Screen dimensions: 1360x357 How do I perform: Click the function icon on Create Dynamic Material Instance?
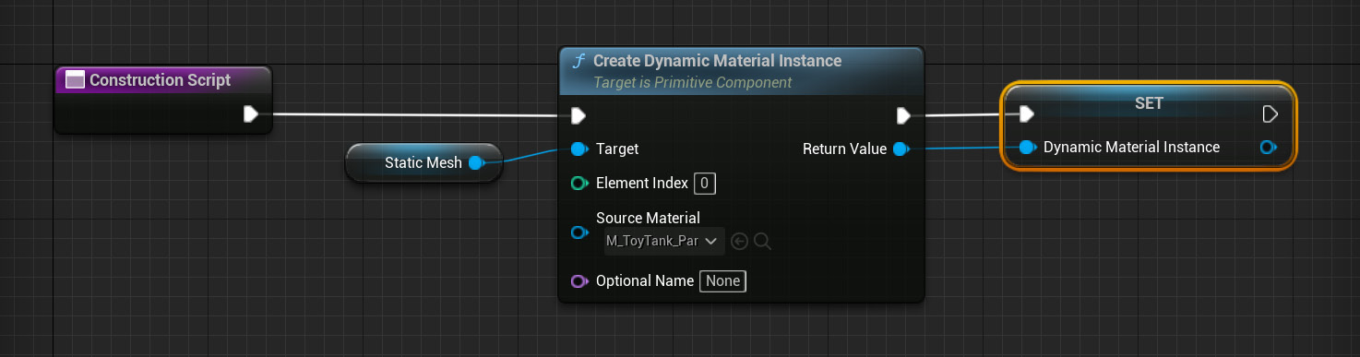pyautogui.click(x=579, y=61)
